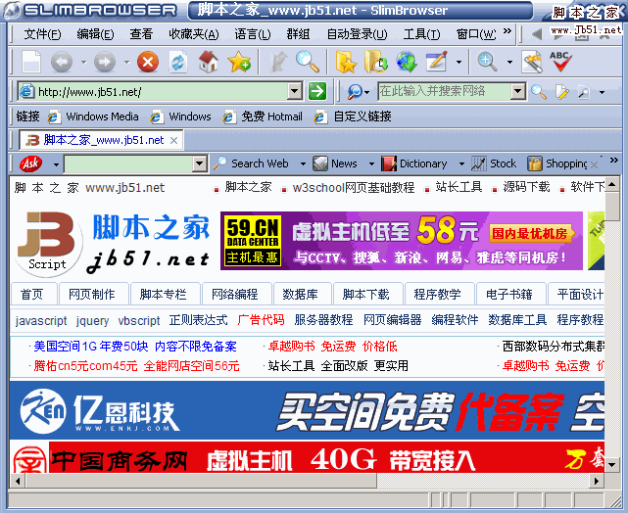Expand the Zoom level dropdown arrow
Image resolution: width=628 pixels, height=513 pixels.
pyautogui.click(x=509, y=63)
